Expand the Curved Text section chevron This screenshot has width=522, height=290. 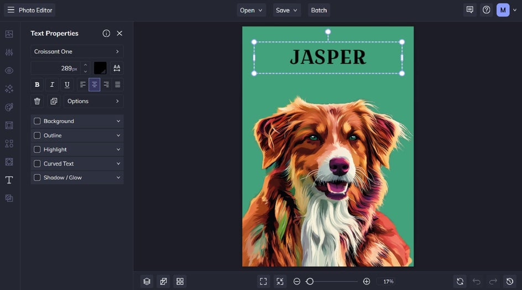pyautogui.click(x=118, y=164)
